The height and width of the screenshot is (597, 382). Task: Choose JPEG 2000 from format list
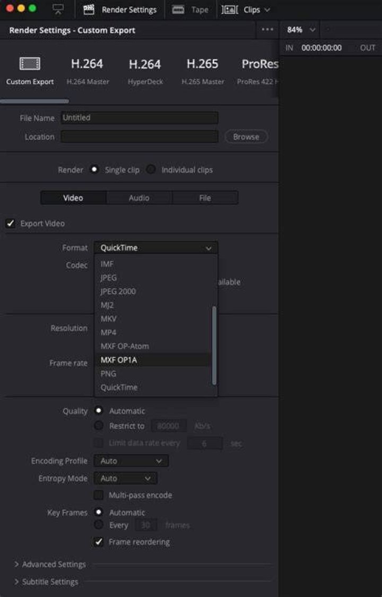coord(152,291)
